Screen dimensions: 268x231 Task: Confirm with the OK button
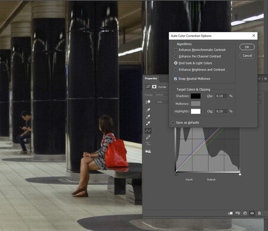click(247, 47)
